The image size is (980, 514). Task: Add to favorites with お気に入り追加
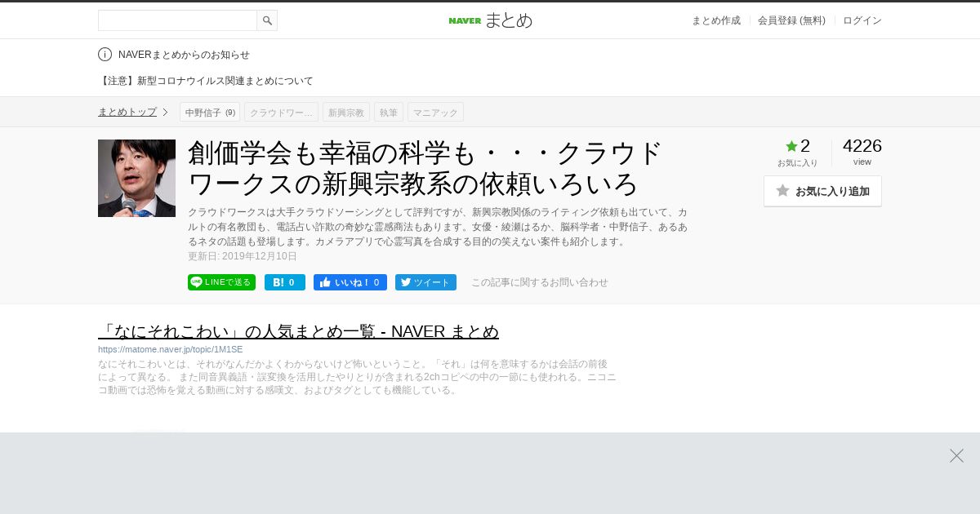[x=822, y=191]
